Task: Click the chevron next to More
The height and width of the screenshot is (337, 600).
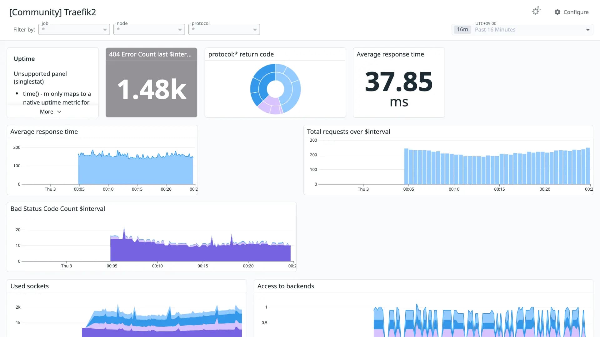Action: [59, 112]
